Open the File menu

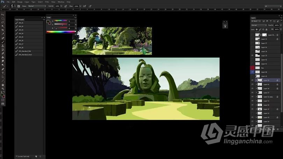point(8,2)
